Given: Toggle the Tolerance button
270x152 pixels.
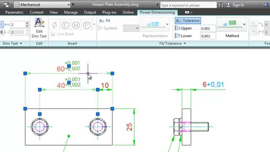Looking at the screenshot, I should point(188,21).
